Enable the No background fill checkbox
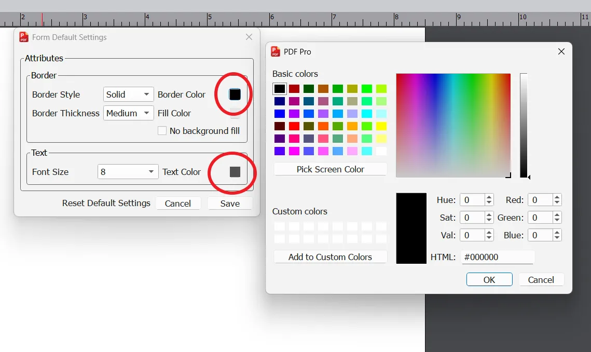 [x=162, y=130]
